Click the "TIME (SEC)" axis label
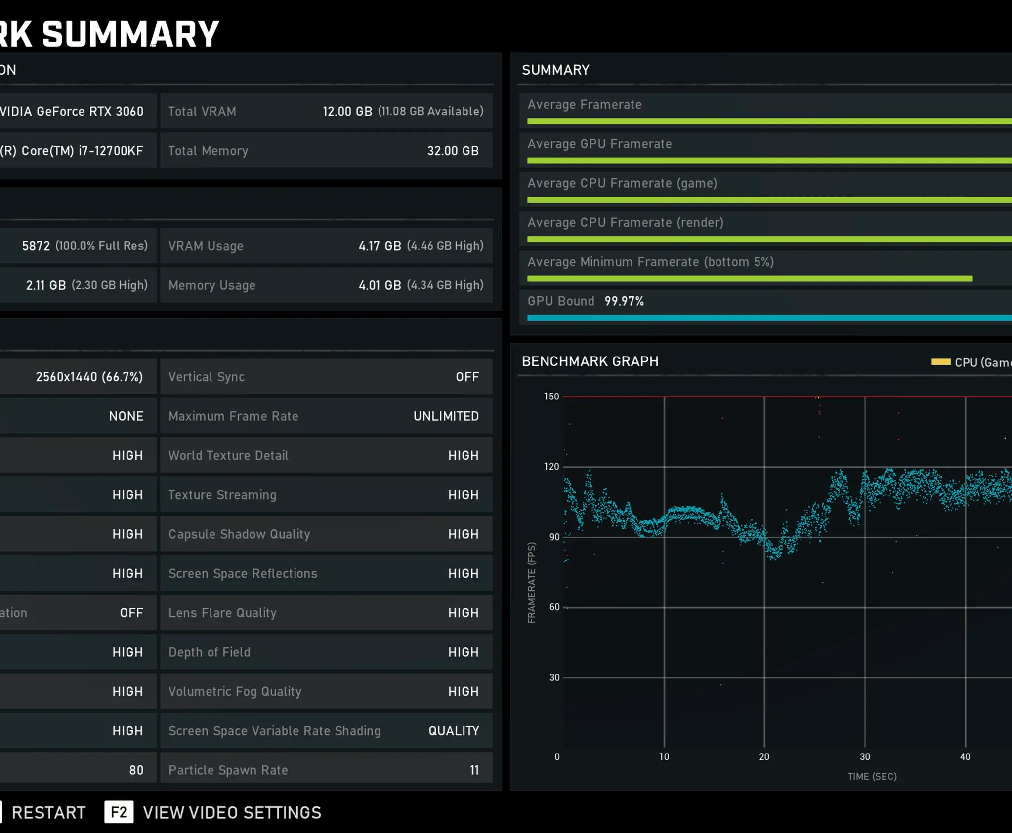1012x833 pixels. click(872, 776)
